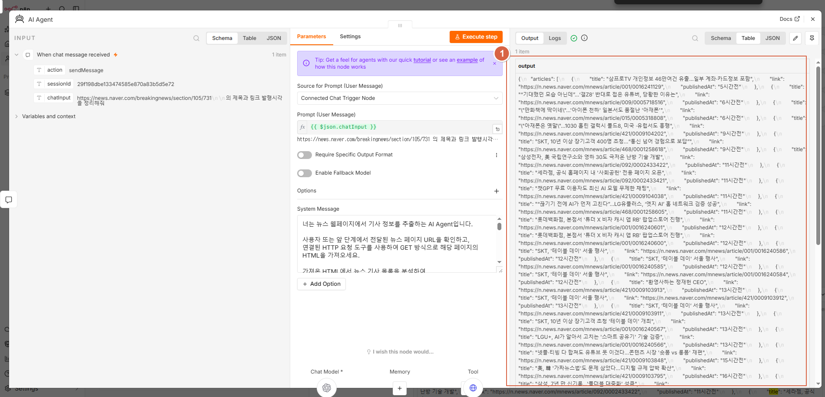
Task: Click the System Message text area
Action: coord(397,244)
